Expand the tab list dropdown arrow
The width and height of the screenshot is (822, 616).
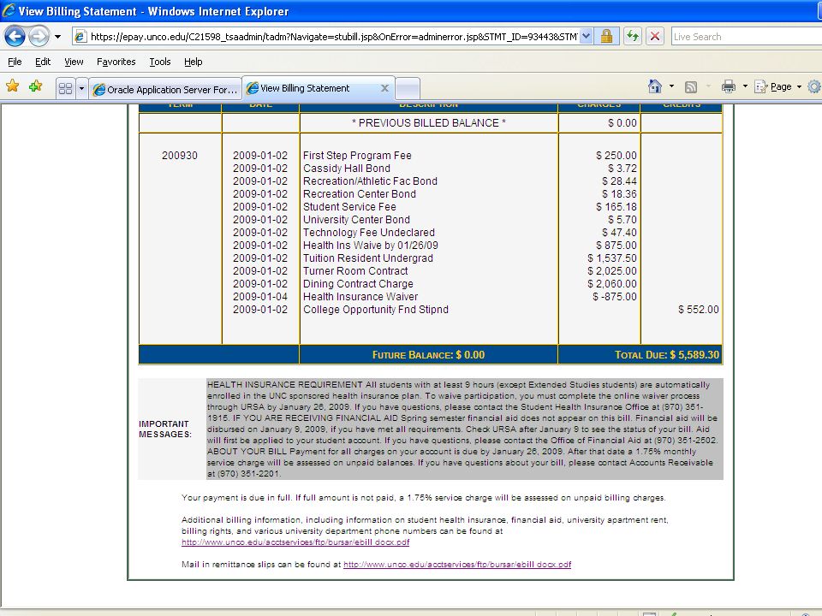click(x=82, y=88)
